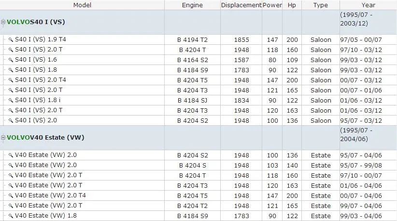Select the VOLVO V40 Estate (VW) group title
The width and height of the screenshot is (397, 221).
45,138
